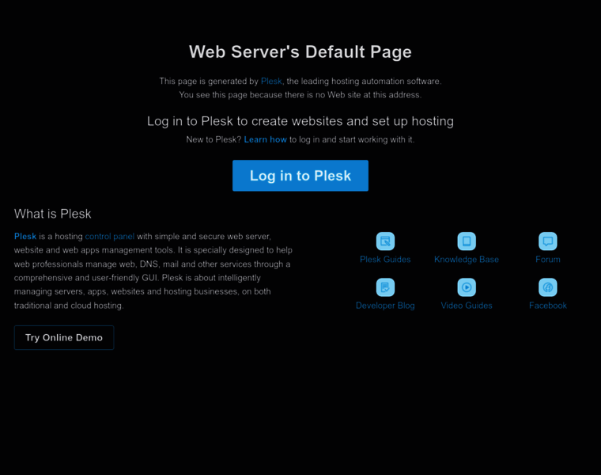Click the Forum text link
This screenshot has height=475, width=601.
(x=548, y=260)
